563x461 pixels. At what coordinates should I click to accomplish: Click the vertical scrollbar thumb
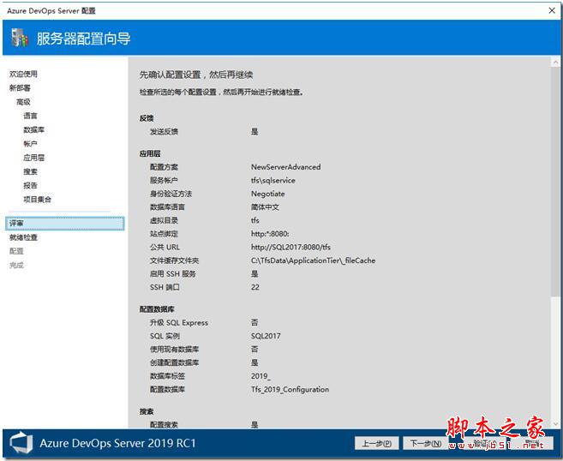[x=555, y=182]
